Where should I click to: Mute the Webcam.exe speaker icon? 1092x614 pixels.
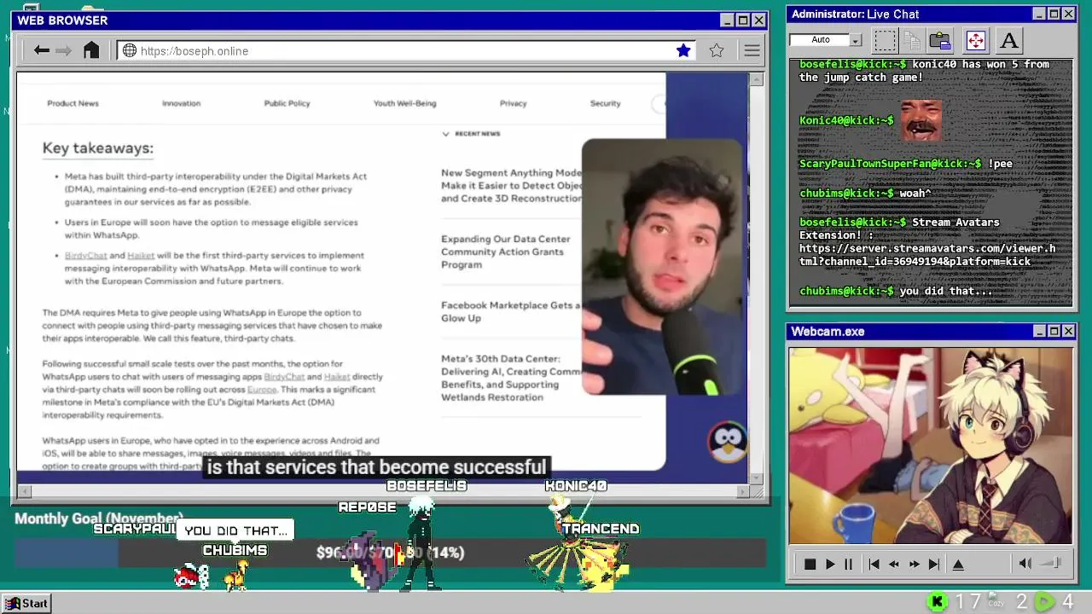pos(1026,563)
